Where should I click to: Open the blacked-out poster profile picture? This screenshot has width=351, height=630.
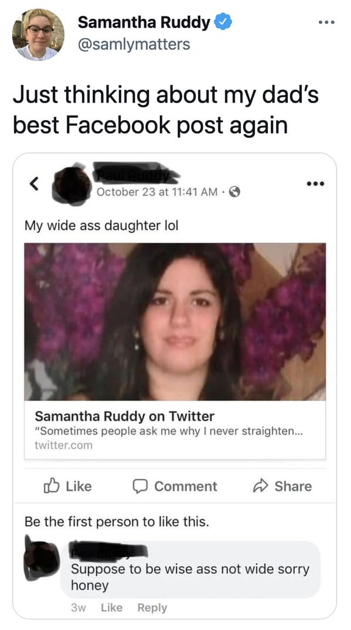coord(71,185)
